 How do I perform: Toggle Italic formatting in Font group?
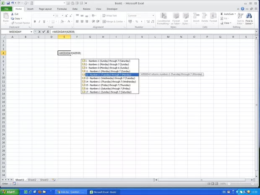(40, 21)
